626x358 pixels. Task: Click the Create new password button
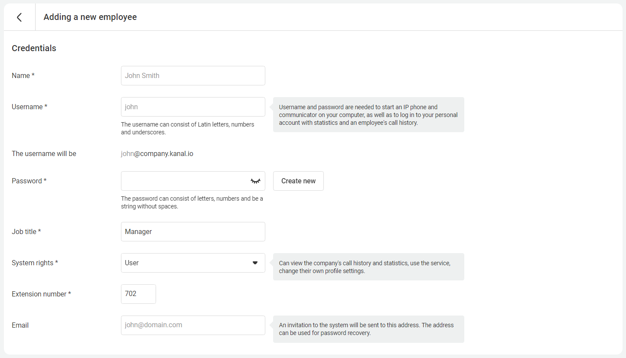coord(298,181)
